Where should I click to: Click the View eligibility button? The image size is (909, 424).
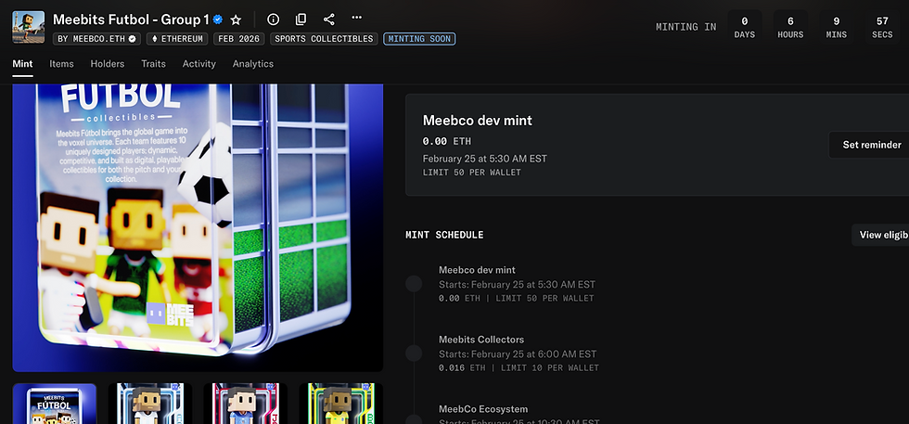coord(881,235)
